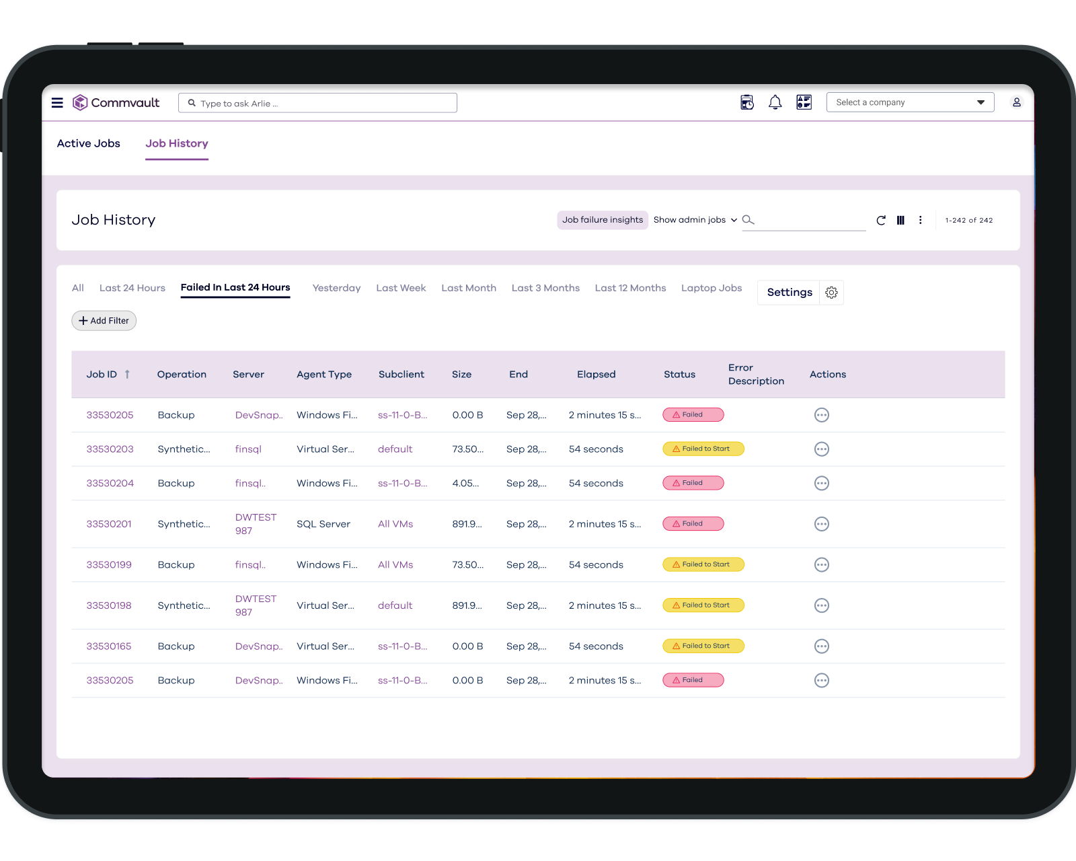Open the hamburger navigation menu
Screen dimensions: 1076x861
pos(57,103)
